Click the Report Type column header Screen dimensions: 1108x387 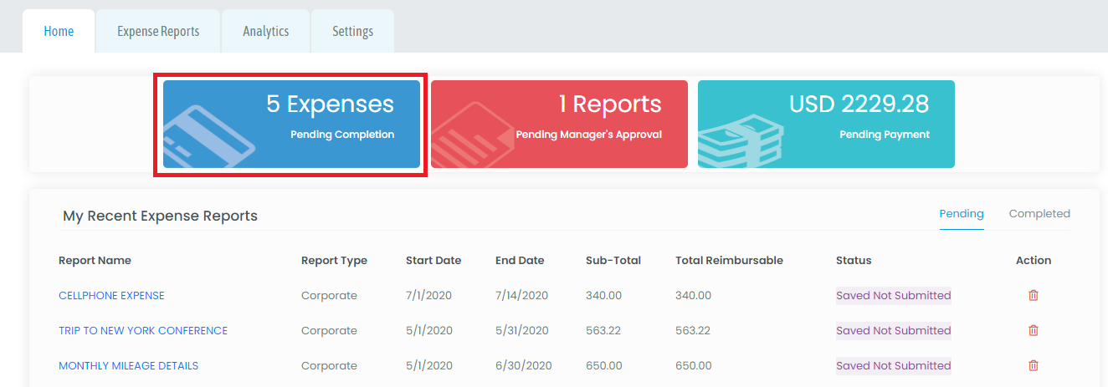click(x=334, y=260)
